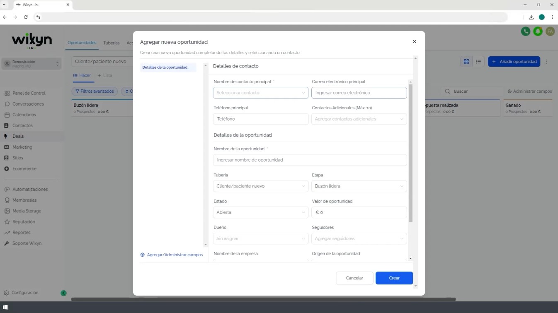Open Sitios in the sidebar
558x313 pixels.
[18, 158]
